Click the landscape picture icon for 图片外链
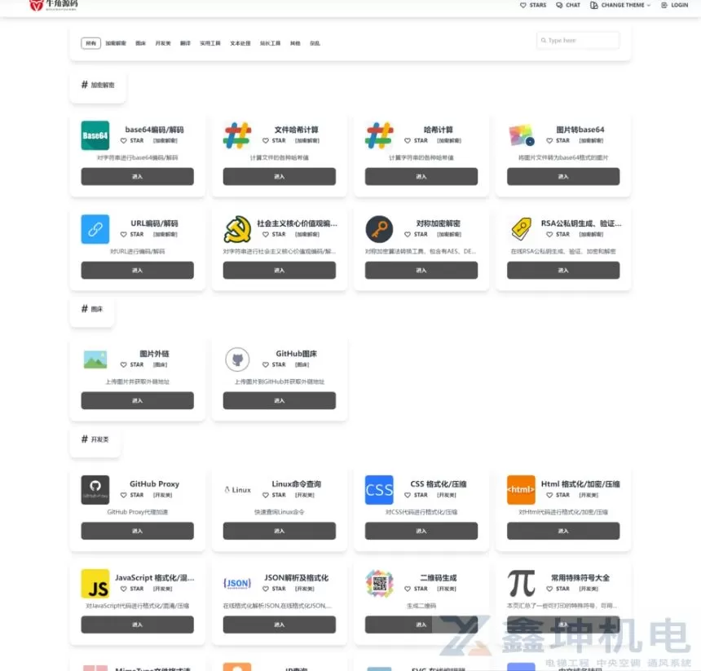The width and height of the screenshot is (701, 671). point(95,360)
